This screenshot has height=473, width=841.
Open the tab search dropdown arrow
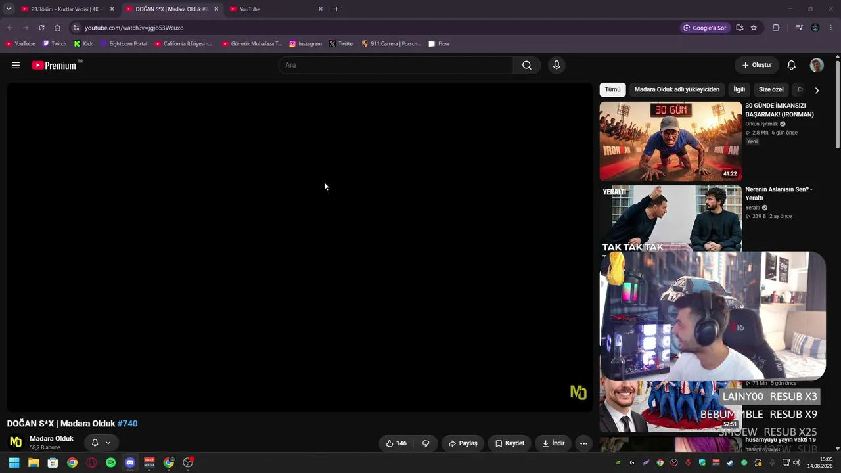pyautogui.click(x=9, y=9)
